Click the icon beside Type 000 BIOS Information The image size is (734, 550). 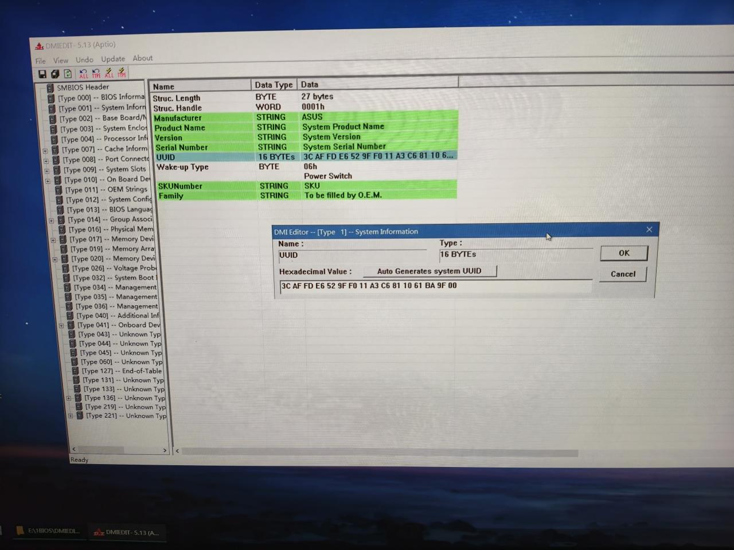point(51,98)
